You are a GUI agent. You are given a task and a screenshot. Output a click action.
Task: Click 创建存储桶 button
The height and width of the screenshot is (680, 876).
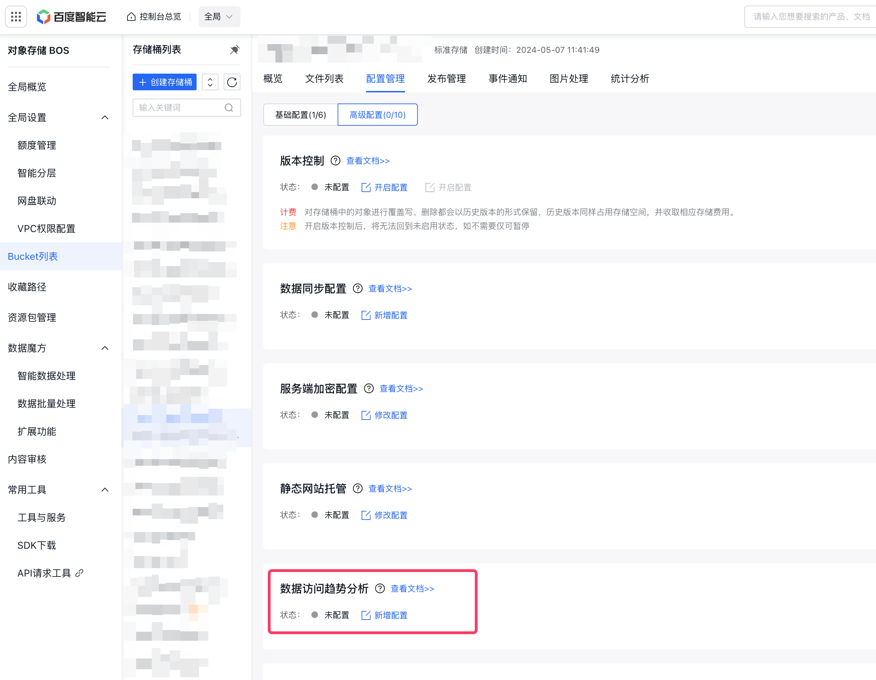pyautogui.click(x=165, y=82)
